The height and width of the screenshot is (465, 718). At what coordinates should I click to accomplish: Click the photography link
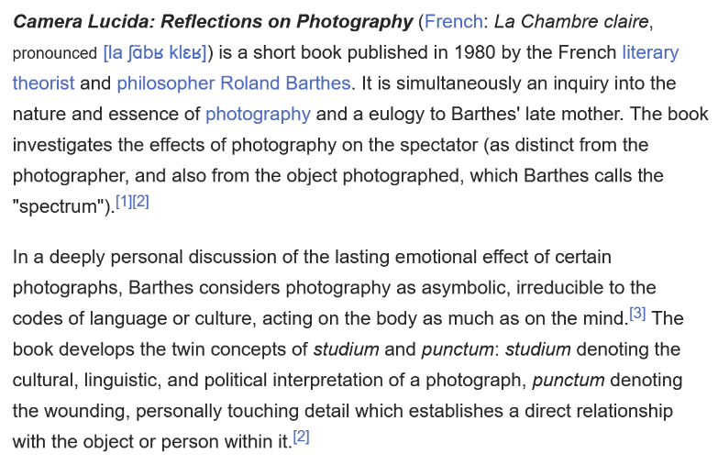tap(258, 114)
